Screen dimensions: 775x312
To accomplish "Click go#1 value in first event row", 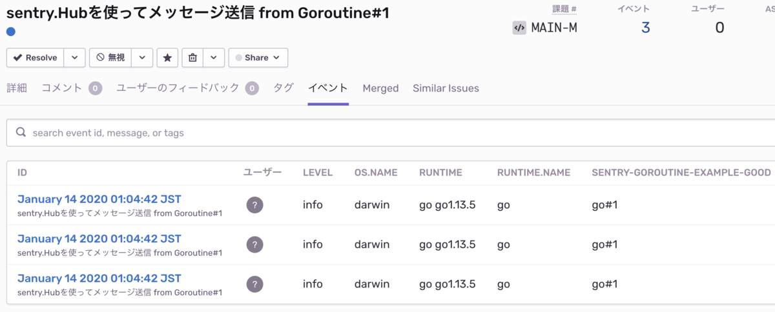I will (x=605, y=205).
